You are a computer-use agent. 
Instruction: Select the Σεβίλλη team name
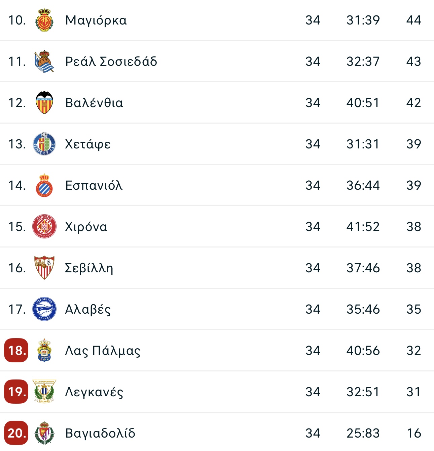tap(89, 268)
